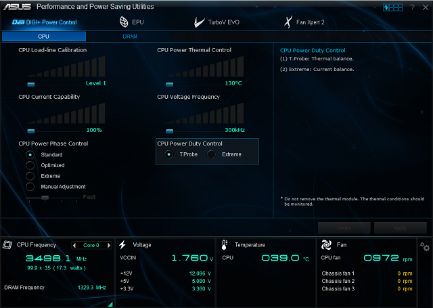The height and width of the screenshot is (308, 433).
Task: Switch to next CPU core with right arrow
Action: [x=109, y=245]
